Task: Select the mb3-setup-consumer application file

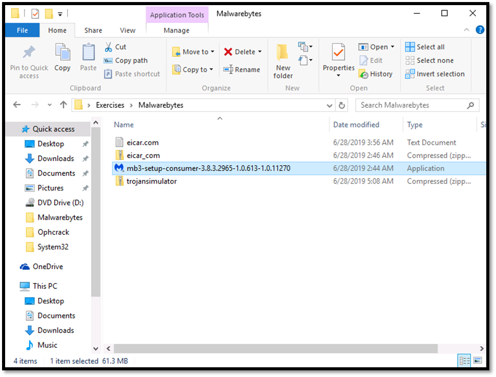Action: [x=299, y=168]
